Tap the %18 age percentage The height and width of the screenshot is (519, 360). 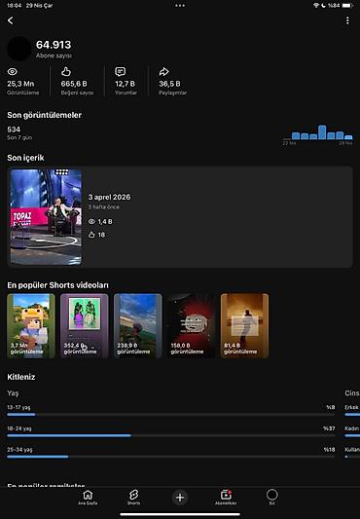pyautogui.click(x=329, y=450)
